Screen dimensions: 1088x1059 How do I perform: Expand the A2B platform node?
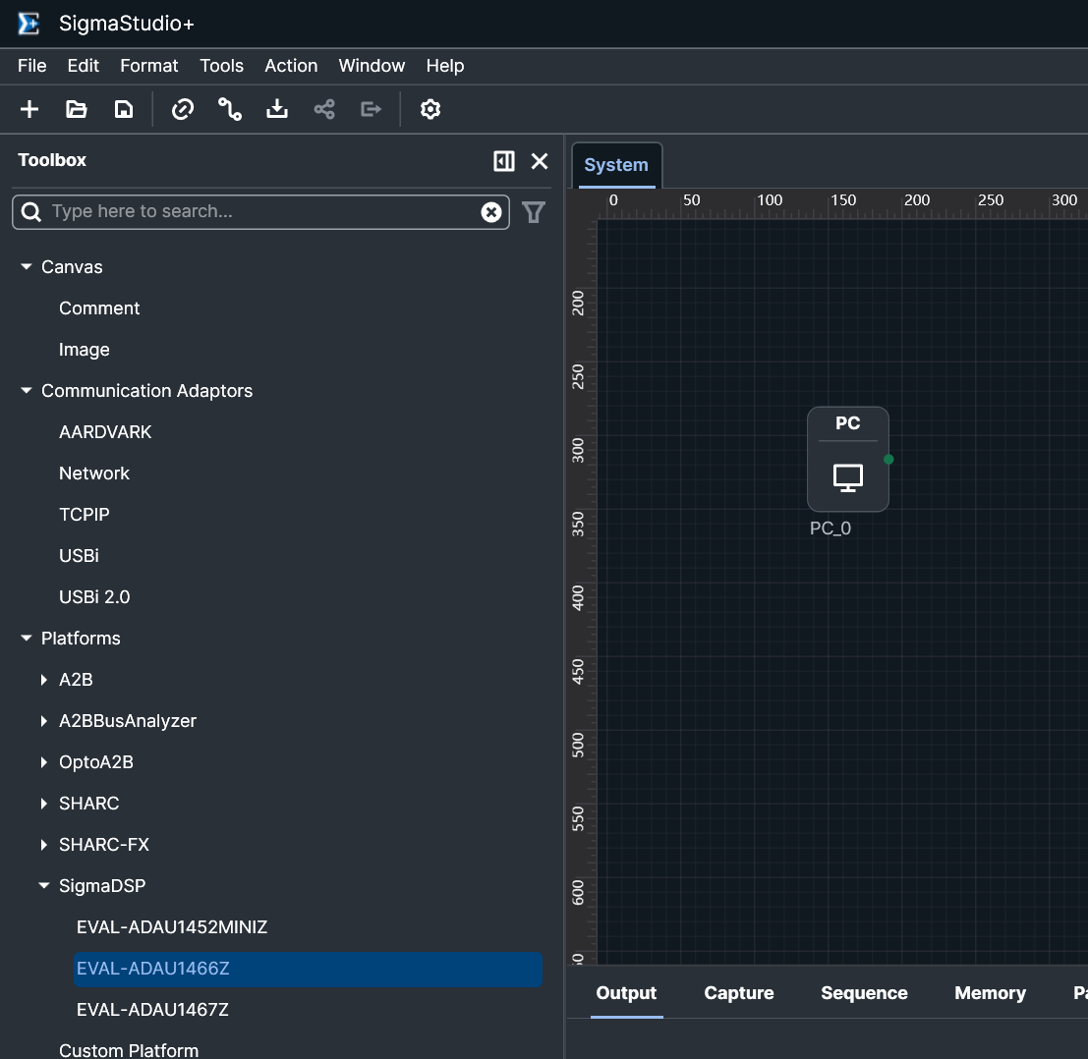[x=43, y=680]
